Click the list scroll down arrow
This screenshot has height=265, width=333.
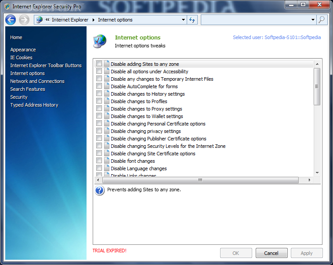[x=317, y=173]
